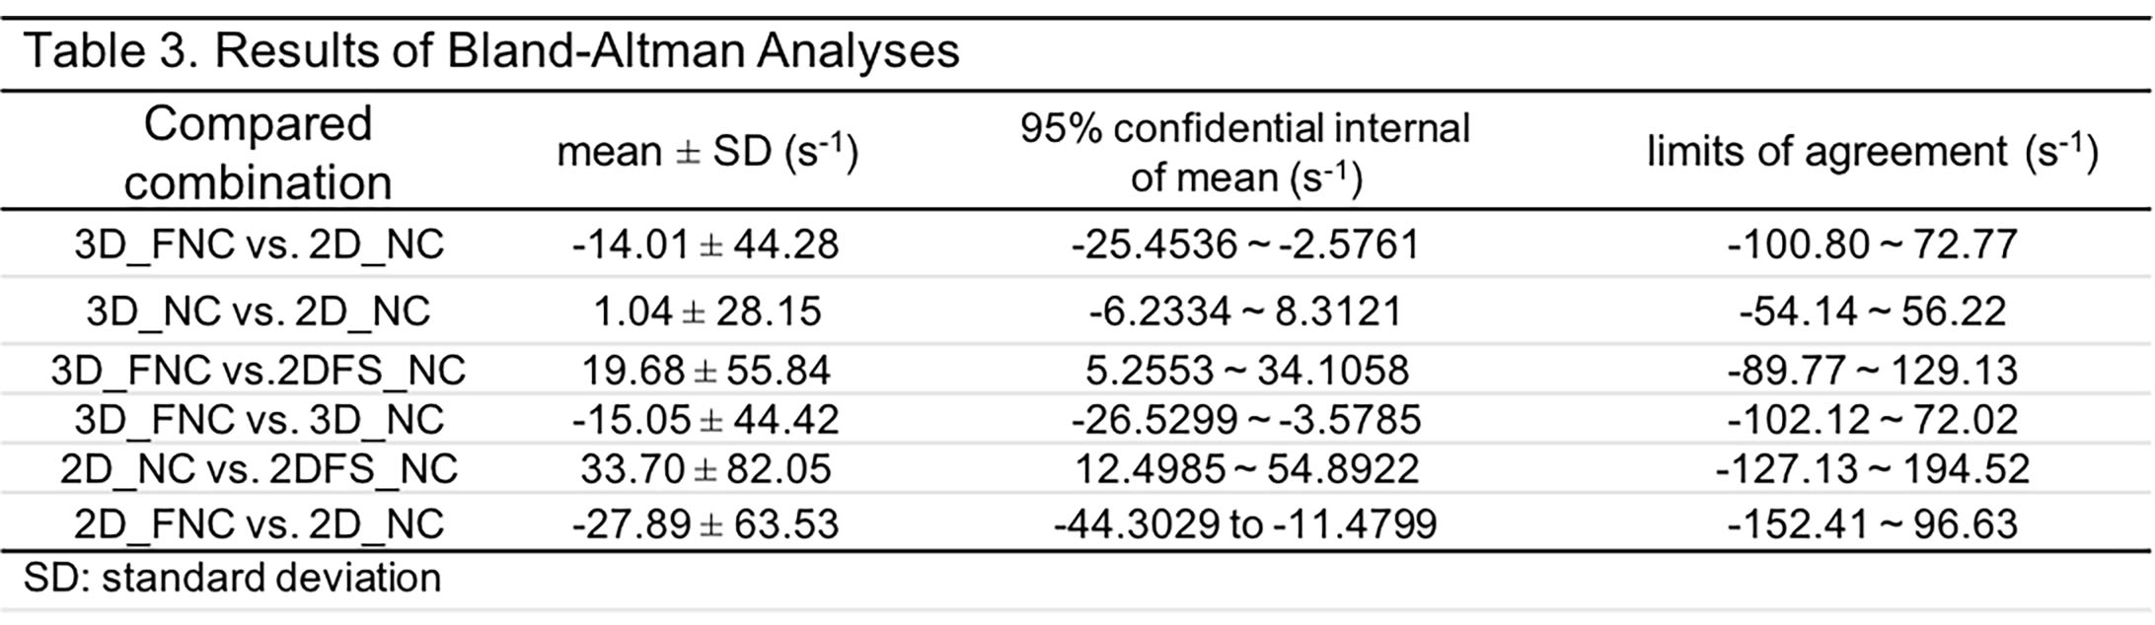
Task: Select the cell '1.04 ± 28.15'
Action: 706,312
